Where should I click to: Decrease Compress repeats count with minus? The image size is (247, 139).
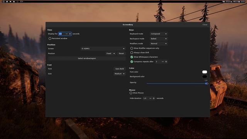tap(162, 62)
